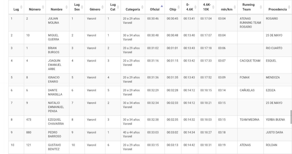292x154 pixels.
Task: Sort by the 4.6K-10K split arrows
Action: click(x=213, y=7)
